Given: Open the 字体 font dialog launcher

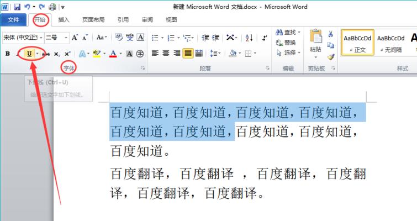Looking at the screenshot, I should 143,69.
